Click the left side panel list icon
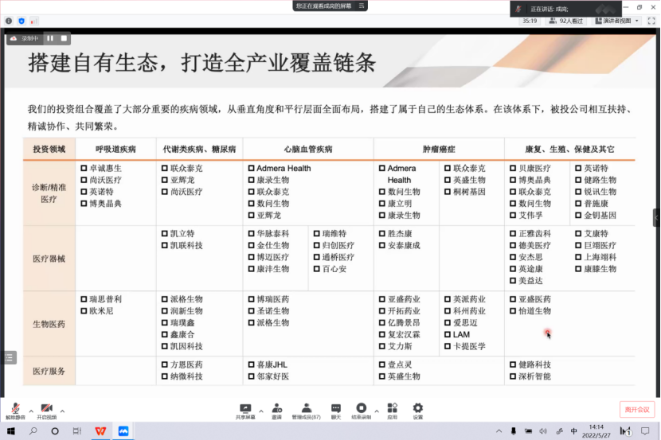 [x=10, y=357]
